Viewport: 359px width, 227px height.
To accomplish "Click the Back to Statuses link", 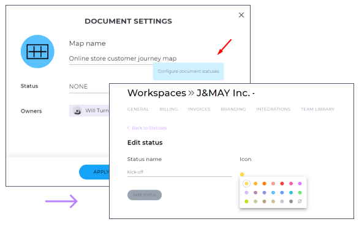I will click(147, 128).
